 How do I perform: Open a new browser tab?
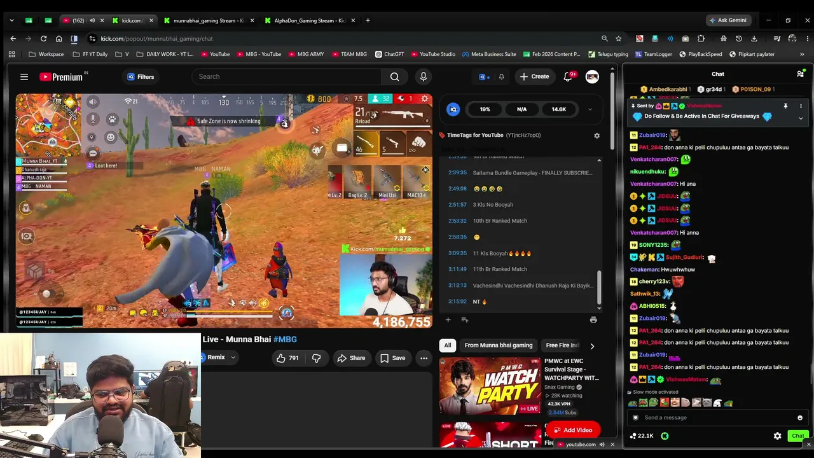[368, 20]
